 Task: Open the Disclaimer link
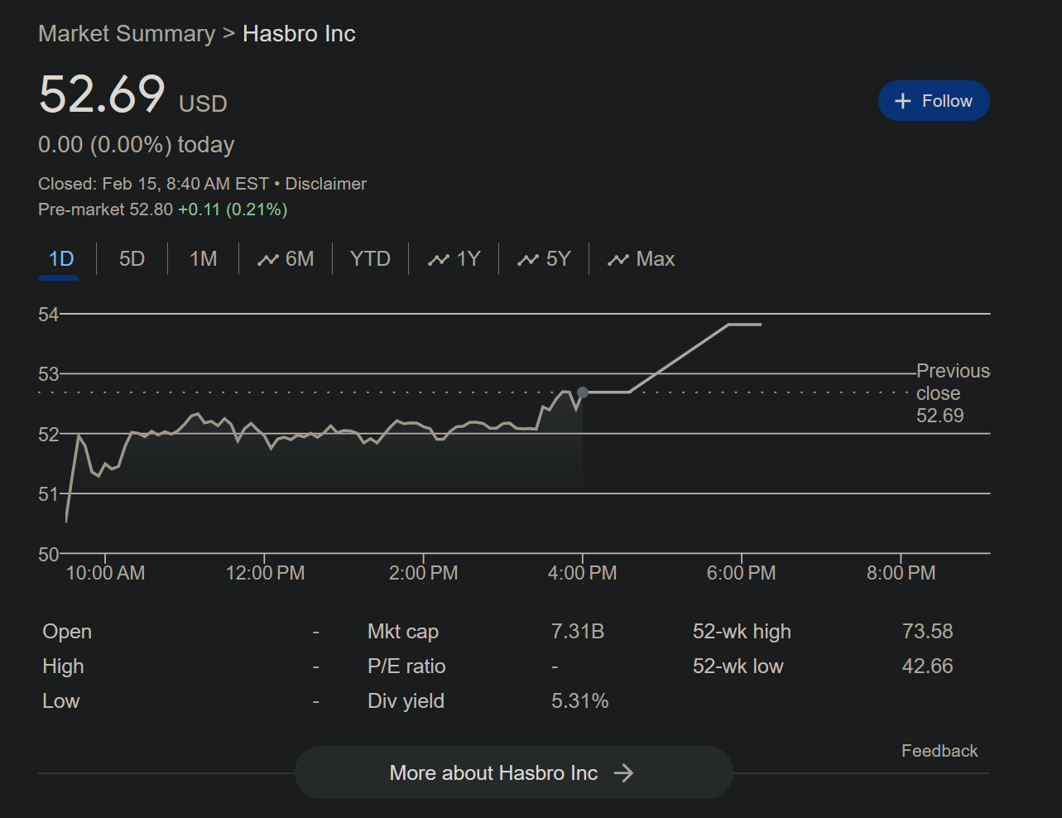coord(325,184)
